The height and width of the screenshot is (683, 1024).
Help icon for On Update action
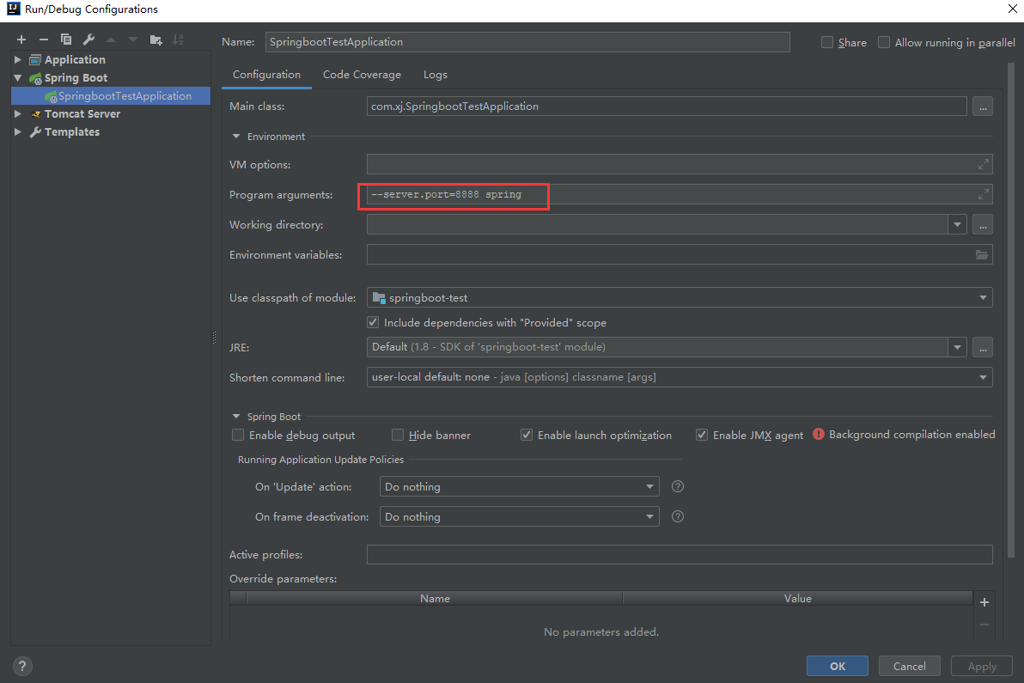point(678,486)
